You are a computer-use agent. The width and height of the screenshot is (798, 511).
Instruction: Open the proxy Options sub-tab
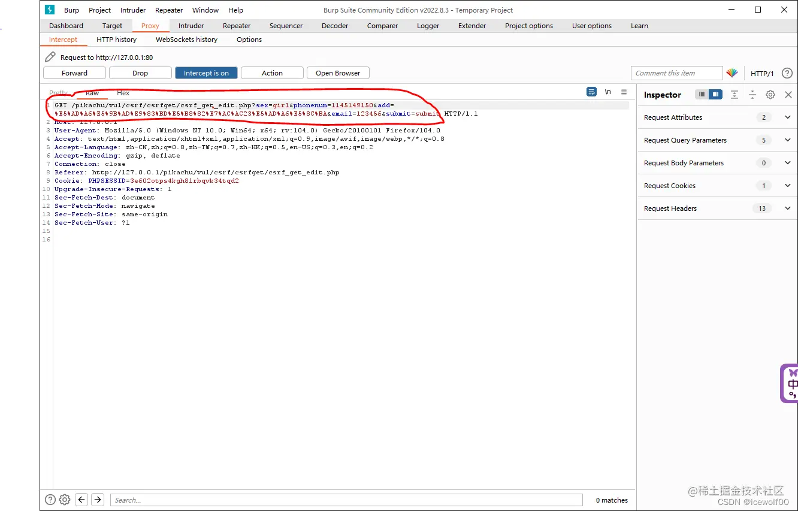point(249,40)
